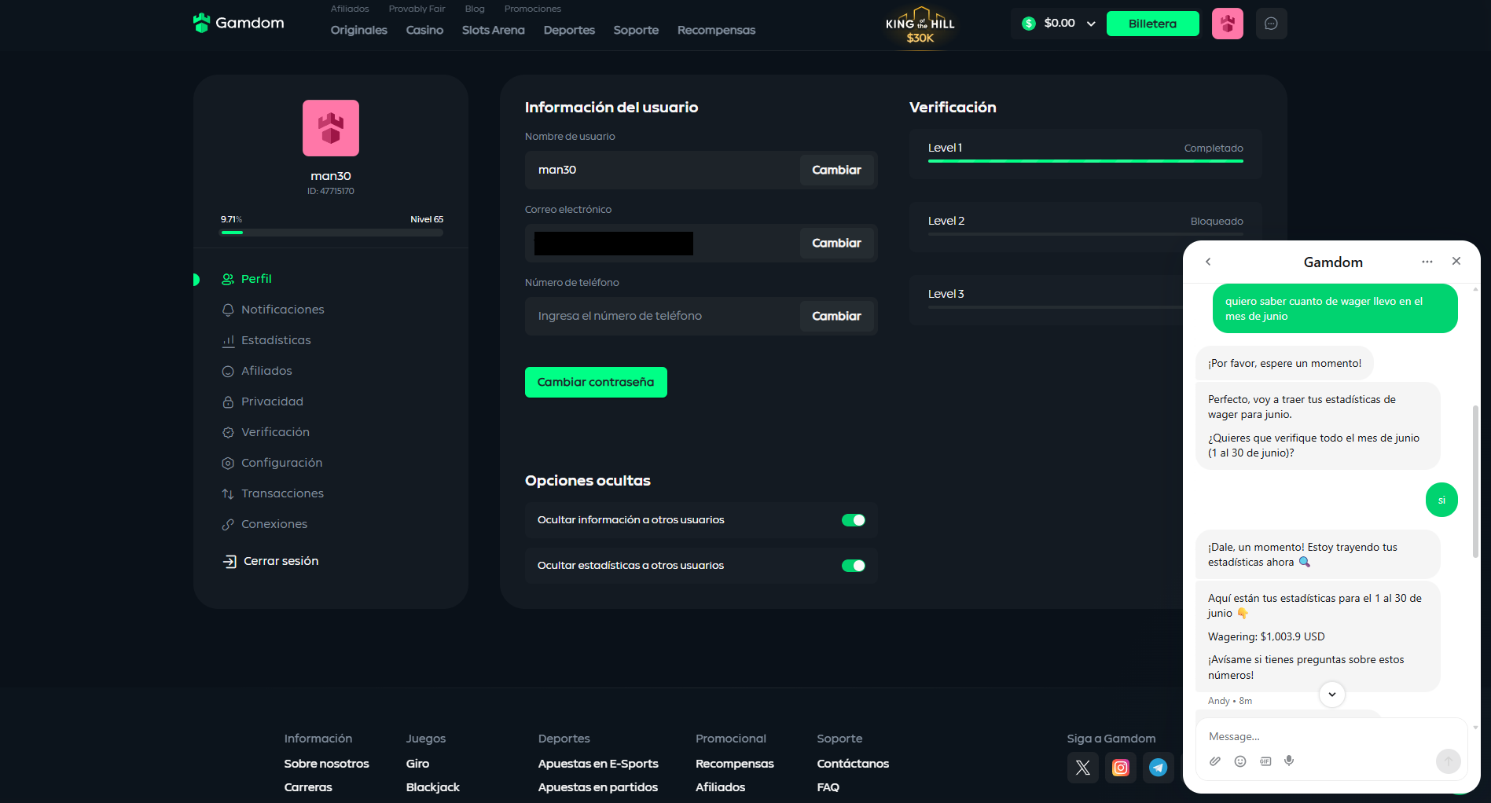This screenshot has width=1491, height=803.
Task: Close the Gamdom chat widget
Action: pyautogui.click(x=1456, y=261)
